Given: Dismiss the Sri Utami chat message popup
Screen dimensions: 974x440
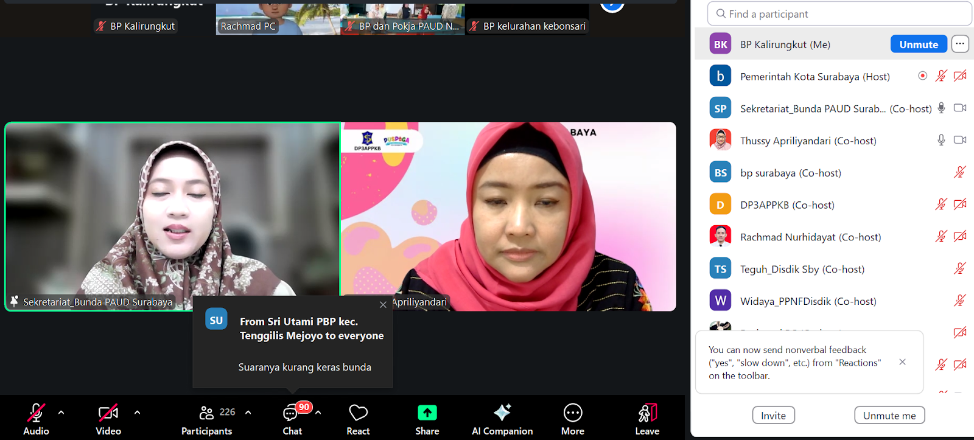Looking at the screenshot, I should (383, 305).
